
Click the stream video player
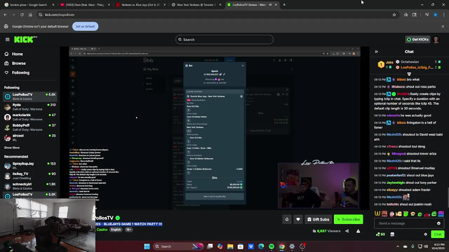(214, 128)
